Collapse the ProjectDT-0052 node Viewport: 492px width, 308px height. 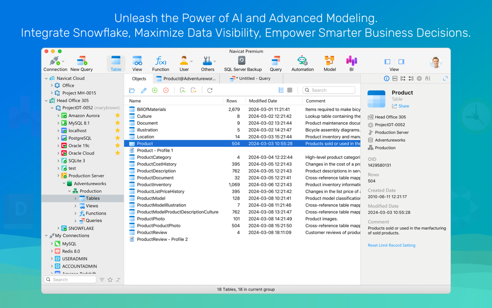tap(52, 108)
